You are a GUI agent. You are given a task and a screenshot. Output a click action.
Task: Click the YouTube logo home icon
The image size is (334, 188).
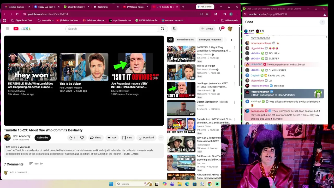pos(22,29)
